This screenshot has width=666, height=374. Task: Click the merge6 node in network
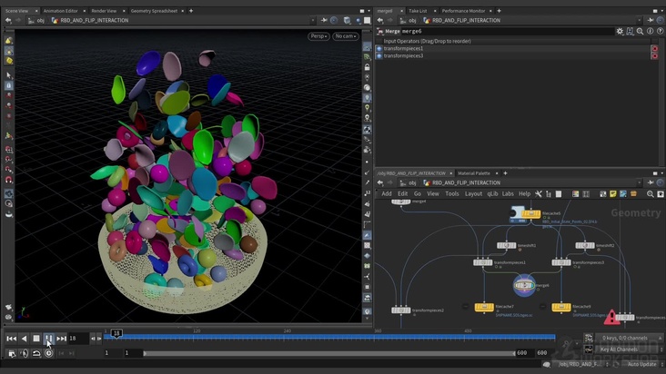pyautogui.click(x=523, y=287)
